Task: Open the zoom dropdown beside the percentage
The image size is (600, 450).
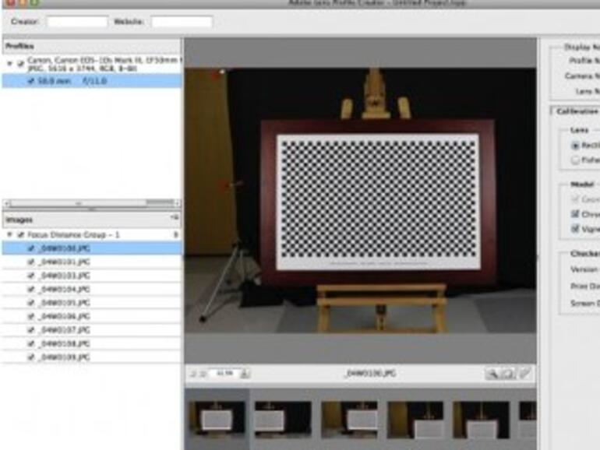Action: [245, 374]
